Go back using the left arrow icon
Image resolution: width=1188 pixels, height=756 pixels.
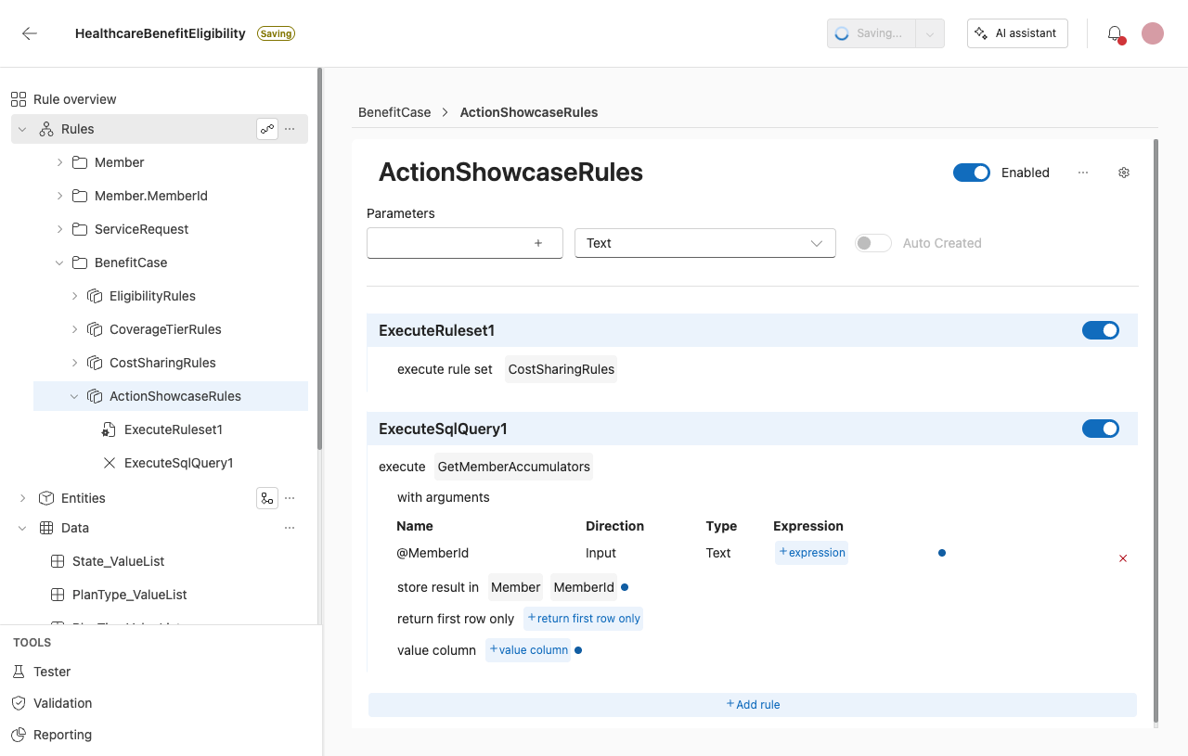(30, 33)
